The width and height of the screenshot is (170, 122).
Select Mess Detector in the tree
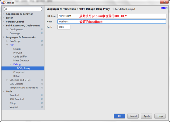click(x=21, y=60)
